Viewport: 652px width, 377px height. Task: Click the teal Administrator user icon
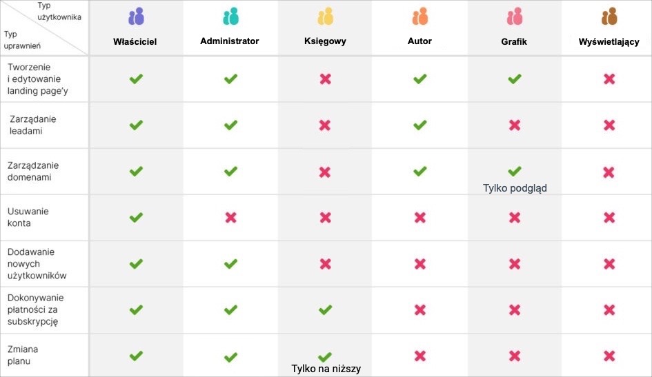230,17
